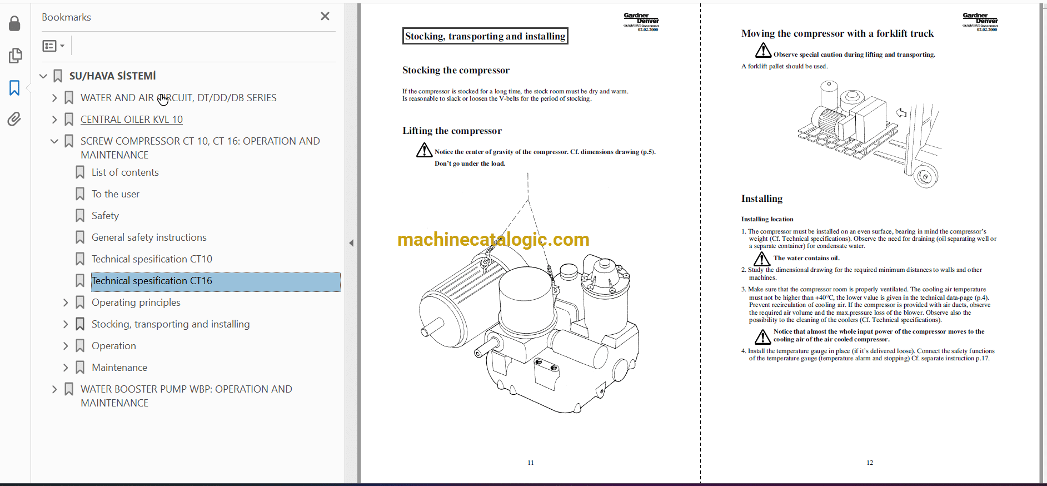Screen dimensions: 1047x486
Task: Click page number 12 at page bottom
Action: point(870,463)
